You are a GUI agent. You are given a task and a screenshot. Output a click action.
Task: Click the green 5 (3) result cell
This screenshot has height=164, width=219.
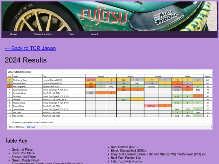coord(177,103)
